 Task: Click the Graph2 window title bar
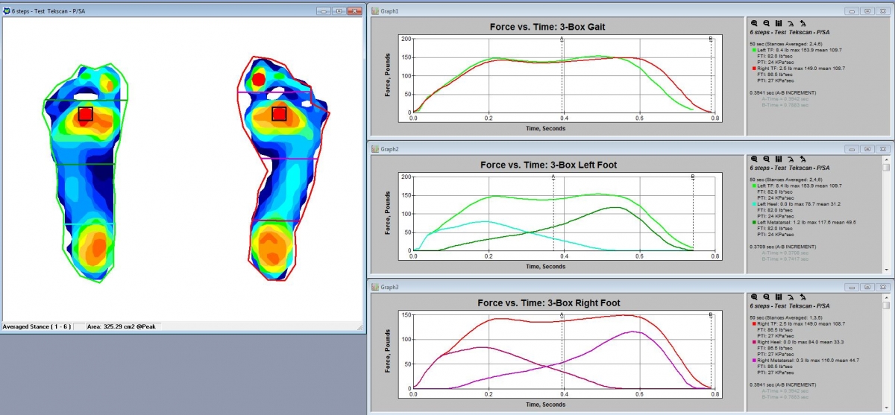(x=597, y=149)
